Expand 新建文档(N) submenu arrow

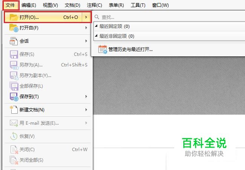point(86,110)
